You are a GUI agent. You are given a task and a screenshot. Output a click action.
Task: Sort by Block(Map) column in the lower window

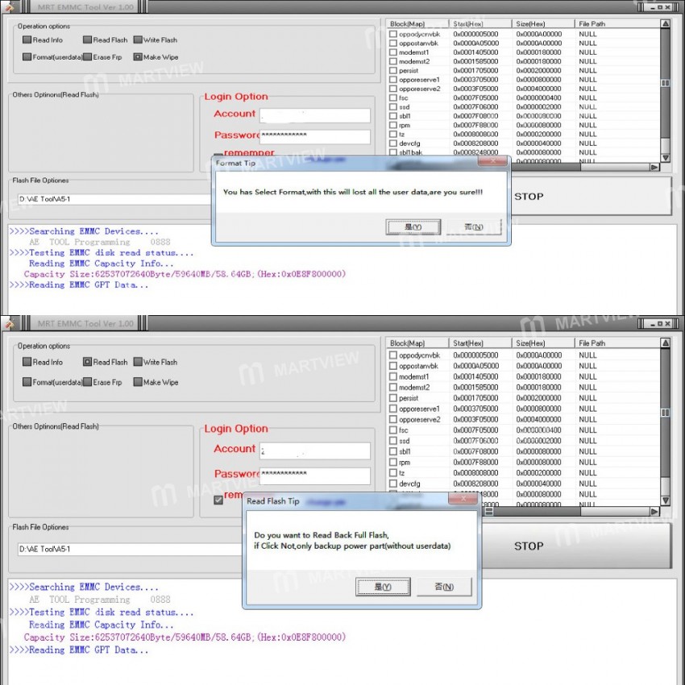click(x=417, y=343)
